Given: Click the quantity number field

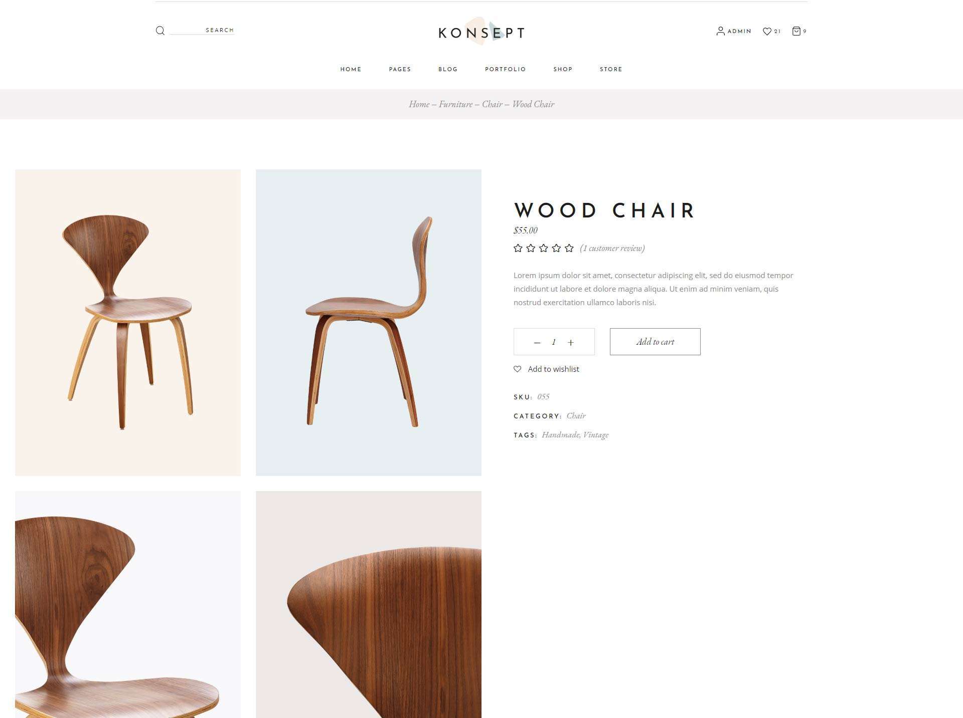Looking at the screenshot, I should point(554,342).
